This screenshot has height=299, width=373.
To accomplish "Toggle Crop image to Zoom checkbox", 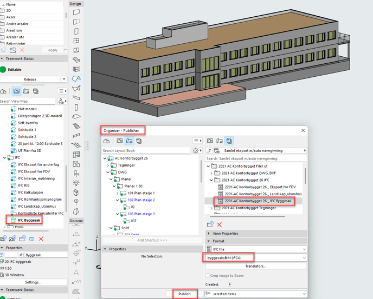I will click(207, 276).
